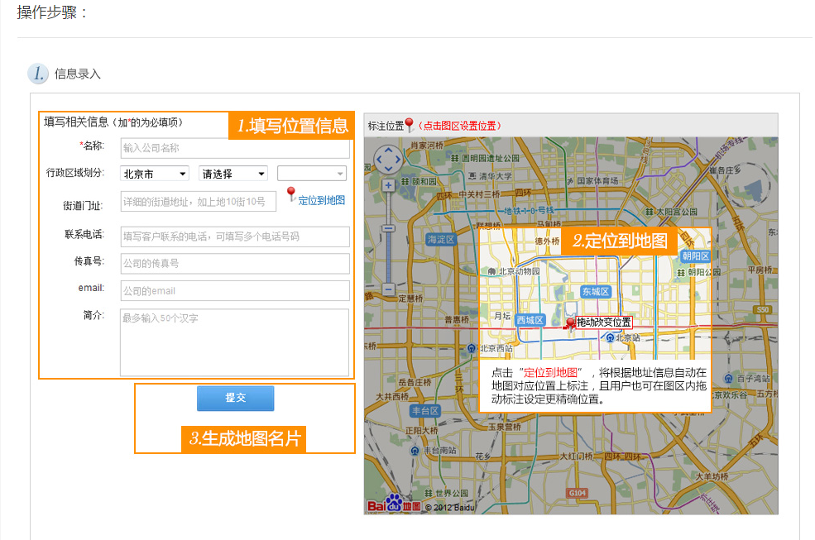Open the 北京市 city dropdown
The width and height of the screenshot is (815, 540).
(x=154, y=174)
